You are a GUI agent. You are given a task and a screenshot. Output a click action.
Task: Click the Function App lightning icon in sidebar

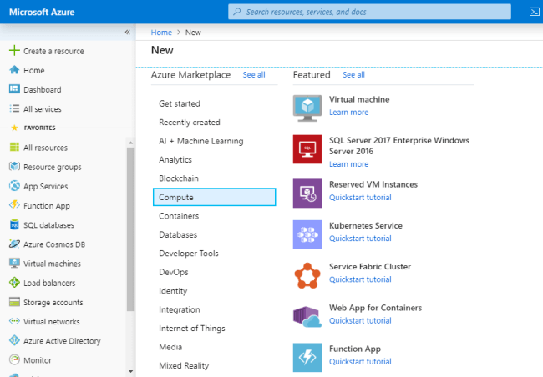click(x=14, y=204)
